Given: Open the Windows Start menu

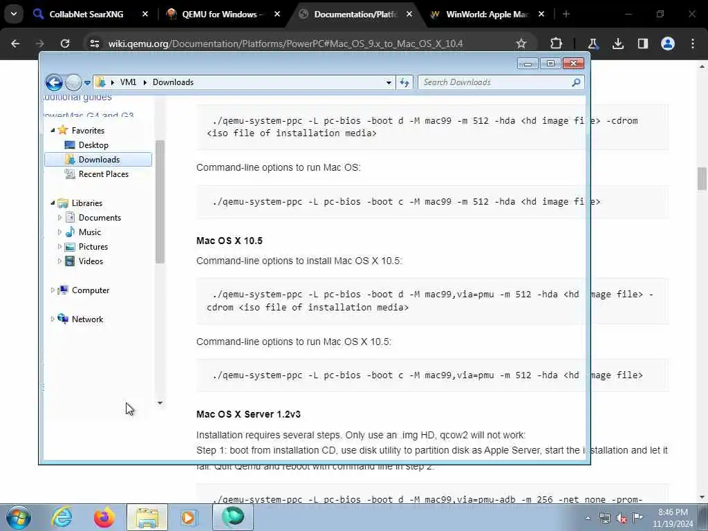Looking at the screenshot, I should point(19,517).
